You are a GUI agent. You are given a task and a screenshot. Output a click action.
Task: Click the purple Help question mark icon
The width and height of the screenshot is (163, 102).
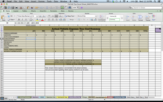click(x=81, y=8)
